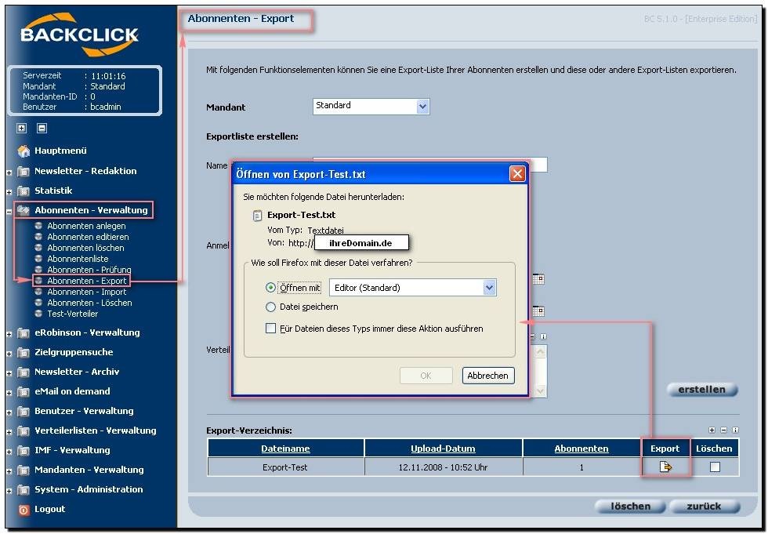Open the Mandant dropdown showing Standard
The image size is (768, 534).
click(423, 107)
